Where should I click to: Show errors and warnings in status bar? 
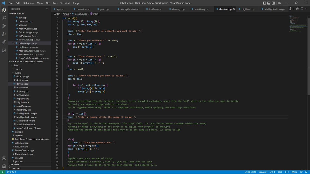click(x=11, y=172)
